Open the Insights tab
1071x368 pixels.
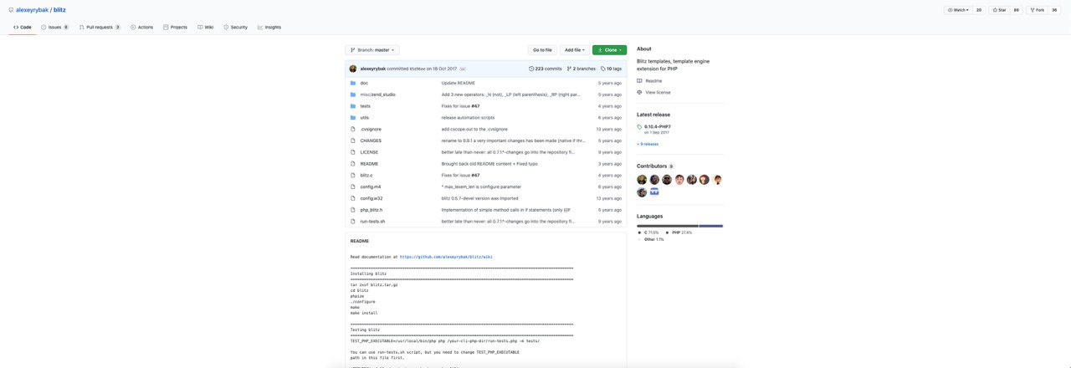[269, 27]
